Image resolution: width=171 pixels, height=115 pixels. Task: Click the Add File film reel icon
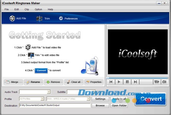point(12,18)
